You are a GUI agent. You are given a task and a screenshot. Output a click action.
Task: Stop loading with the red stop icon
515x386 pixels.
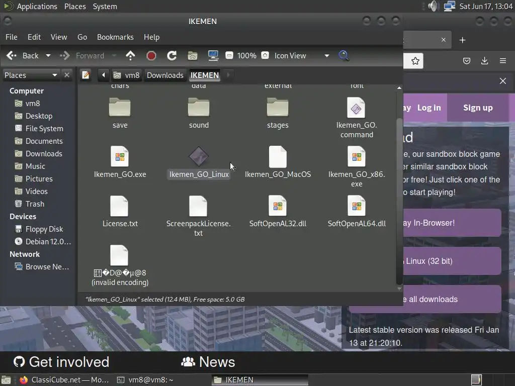click(x=151, y=56)
